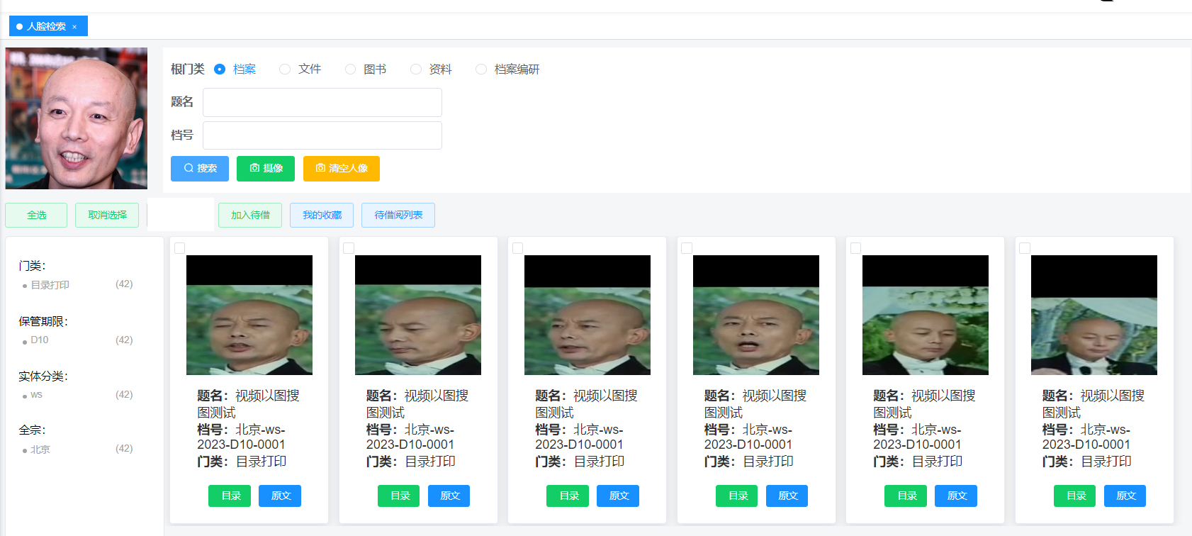The width and height of the screenshot is (1192, 536).
Task: Click 目录 on the sixth result card
Action: (x=1075, y=496)
